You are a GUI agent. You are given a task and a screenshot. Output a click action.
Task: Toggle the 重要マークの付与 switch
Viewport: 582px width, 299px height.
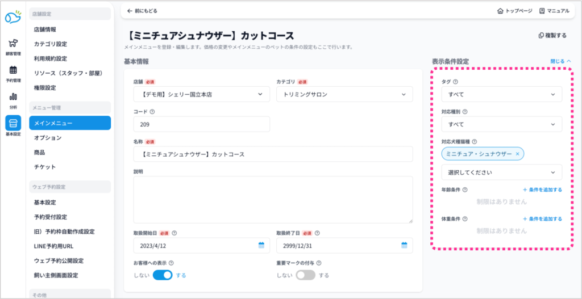(305, 275)
